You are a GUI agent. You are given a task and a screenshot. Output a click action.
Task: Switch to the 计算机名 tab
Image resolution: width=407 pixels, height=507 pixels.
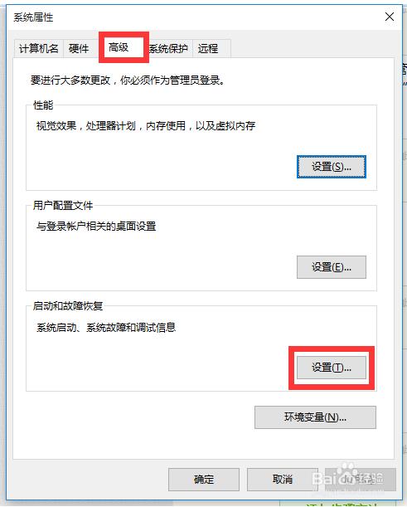tap(39, 48)
